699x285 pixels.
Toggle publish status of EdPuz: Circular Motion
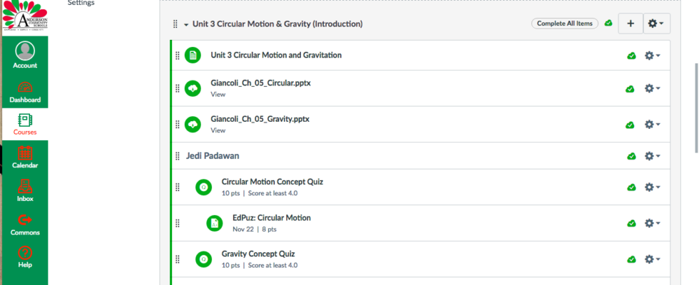coord(631,223)
